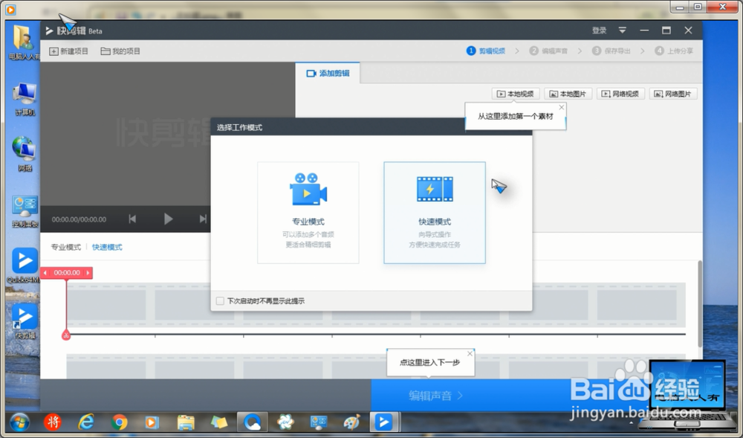743x438 pixels.
Task: Open the Windows Start menu
Action: [19, 422]
